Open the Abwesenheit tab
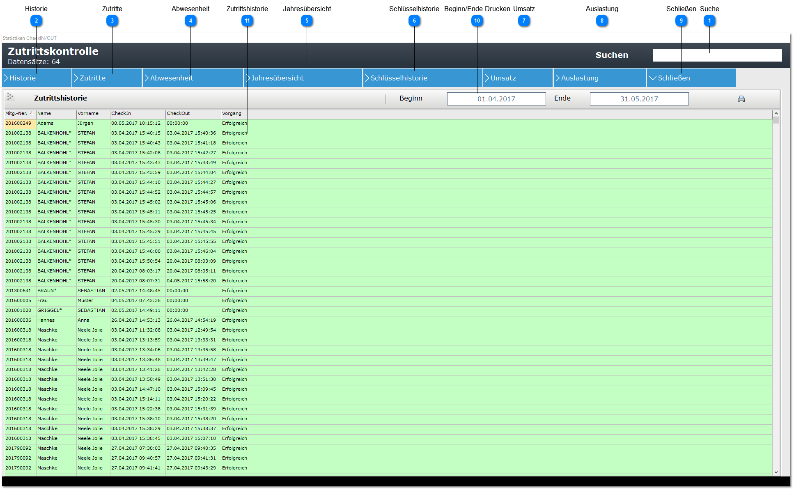 (193, 78)
